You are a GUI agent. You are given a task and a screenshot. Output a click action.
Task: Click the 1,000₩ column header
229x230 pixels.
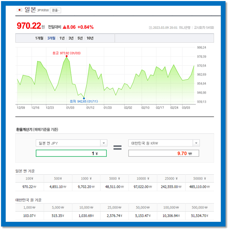tap(29, 207)
